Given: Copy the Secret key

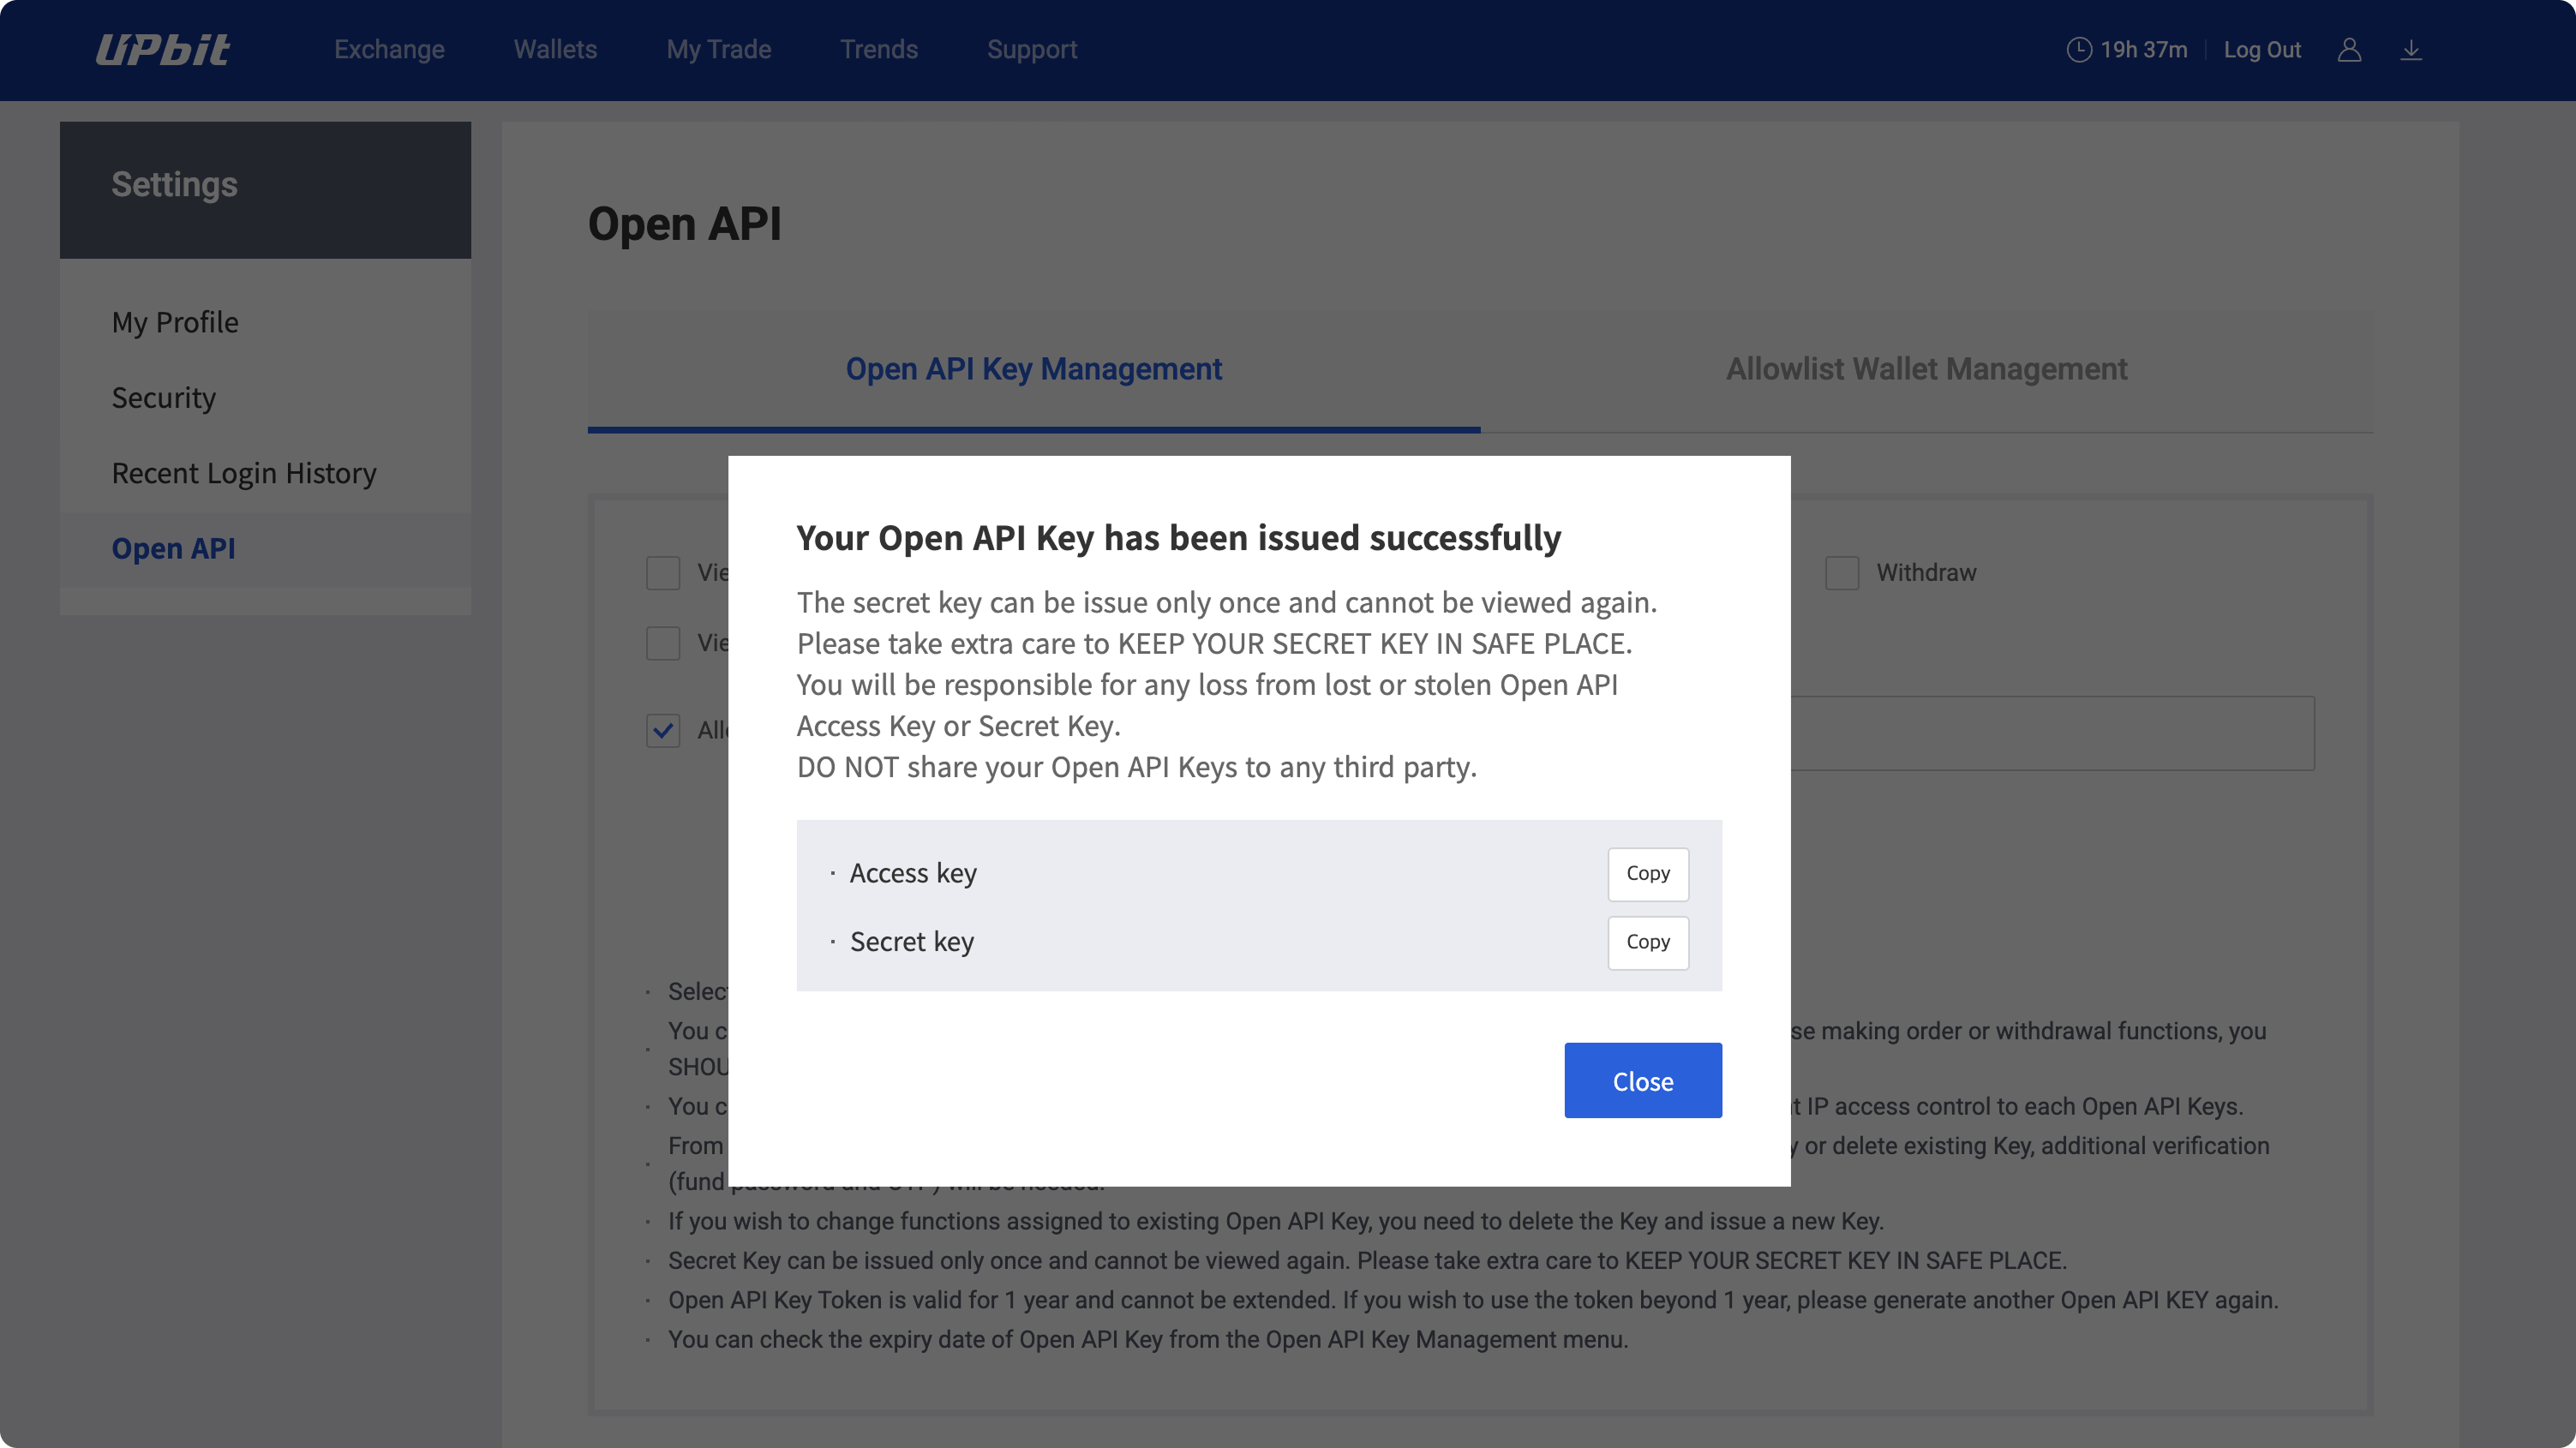Looking at the screenshot, I should point(1647,942).
